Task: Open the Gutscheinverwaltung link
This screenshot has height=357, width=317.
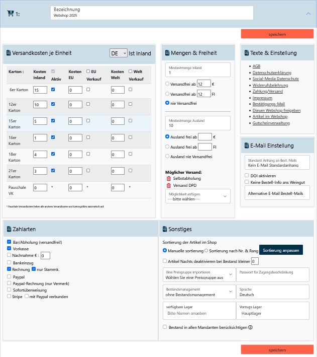Action: [272, 122]
